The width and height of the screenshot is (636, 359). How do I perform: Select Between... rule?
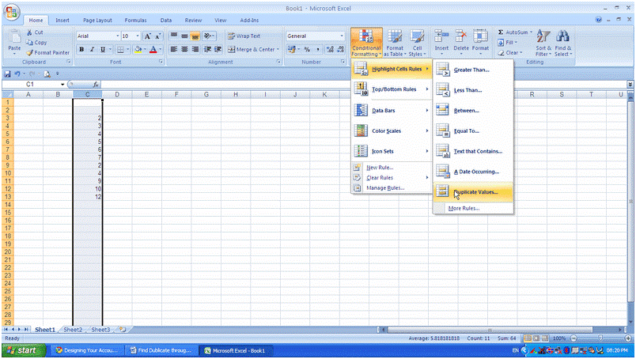[473, 111]
